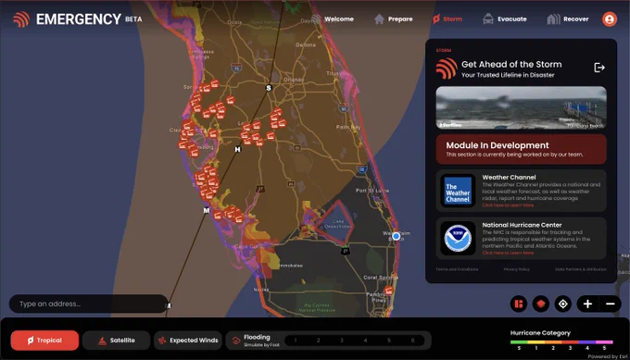Click the 'M' major hurricane track marker

point(206,210)
